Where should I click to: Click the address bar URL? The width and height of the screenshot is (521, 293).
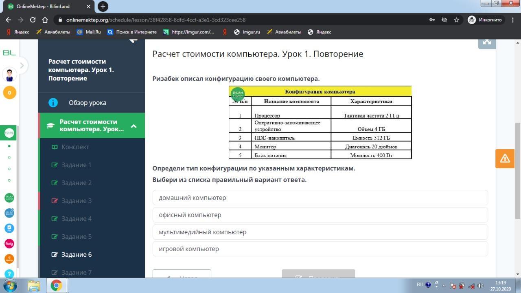156,20
